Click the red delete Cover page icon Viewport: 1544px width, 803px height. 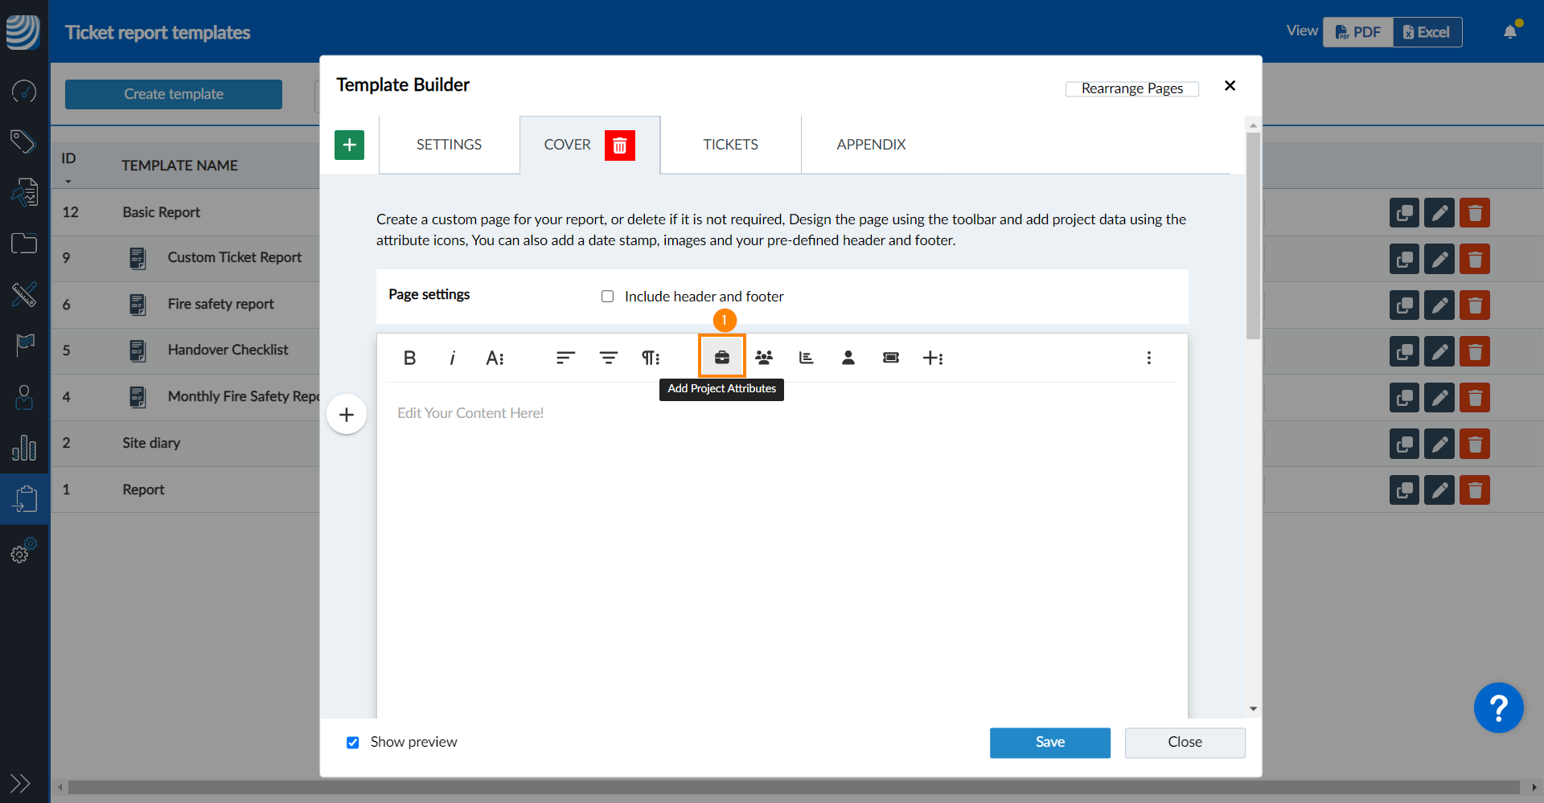(x=619, y=145)
